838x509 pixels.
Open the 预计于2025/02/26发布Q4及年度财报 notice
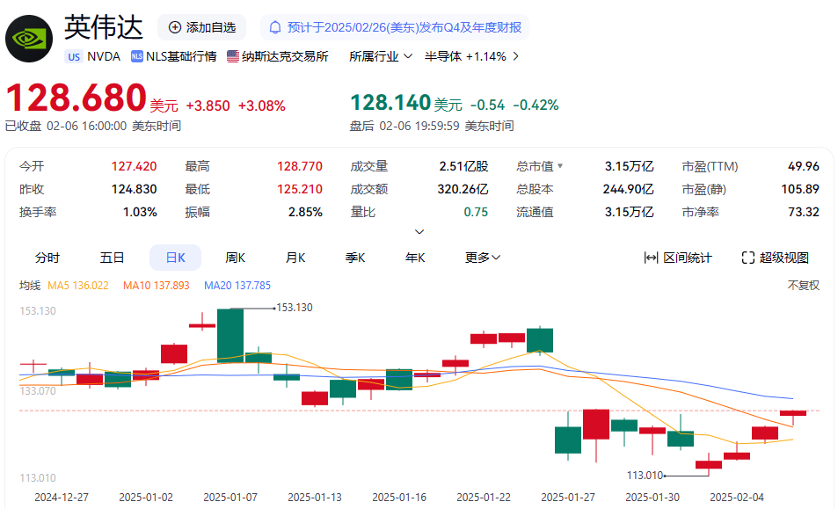(395, 27)
